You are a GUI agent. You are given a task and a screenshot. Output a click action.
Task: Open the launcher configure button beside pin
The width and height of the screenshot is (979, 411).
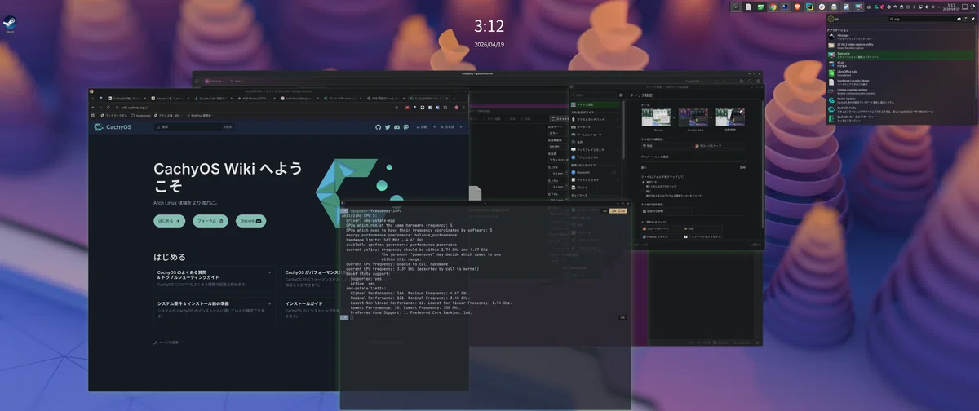click(966, 19)
